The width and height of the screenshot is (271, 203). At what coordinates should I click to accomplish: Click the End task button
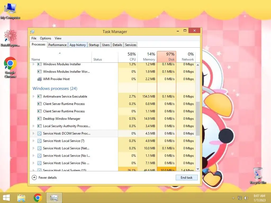coord(187,178)
